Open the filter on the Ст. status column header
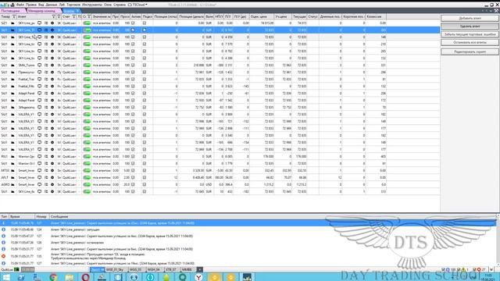500x281 pixels. pyautogui.click(x=89, y=16)
